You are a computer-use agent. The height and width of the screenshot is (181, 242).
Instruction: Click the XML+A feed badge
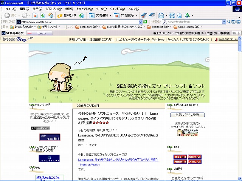(195, 162)
